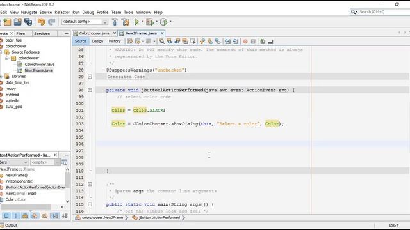Click Toggle Bookmark editor icon
Viewport: 410px width, 230px height.
(218, 41)
